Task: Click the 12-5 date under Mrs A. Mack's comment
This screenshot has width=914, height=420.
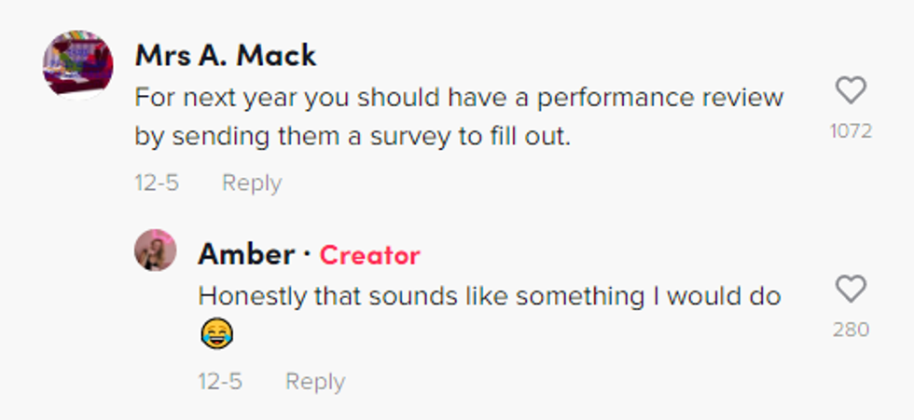Action: click(x=157, y=183)
